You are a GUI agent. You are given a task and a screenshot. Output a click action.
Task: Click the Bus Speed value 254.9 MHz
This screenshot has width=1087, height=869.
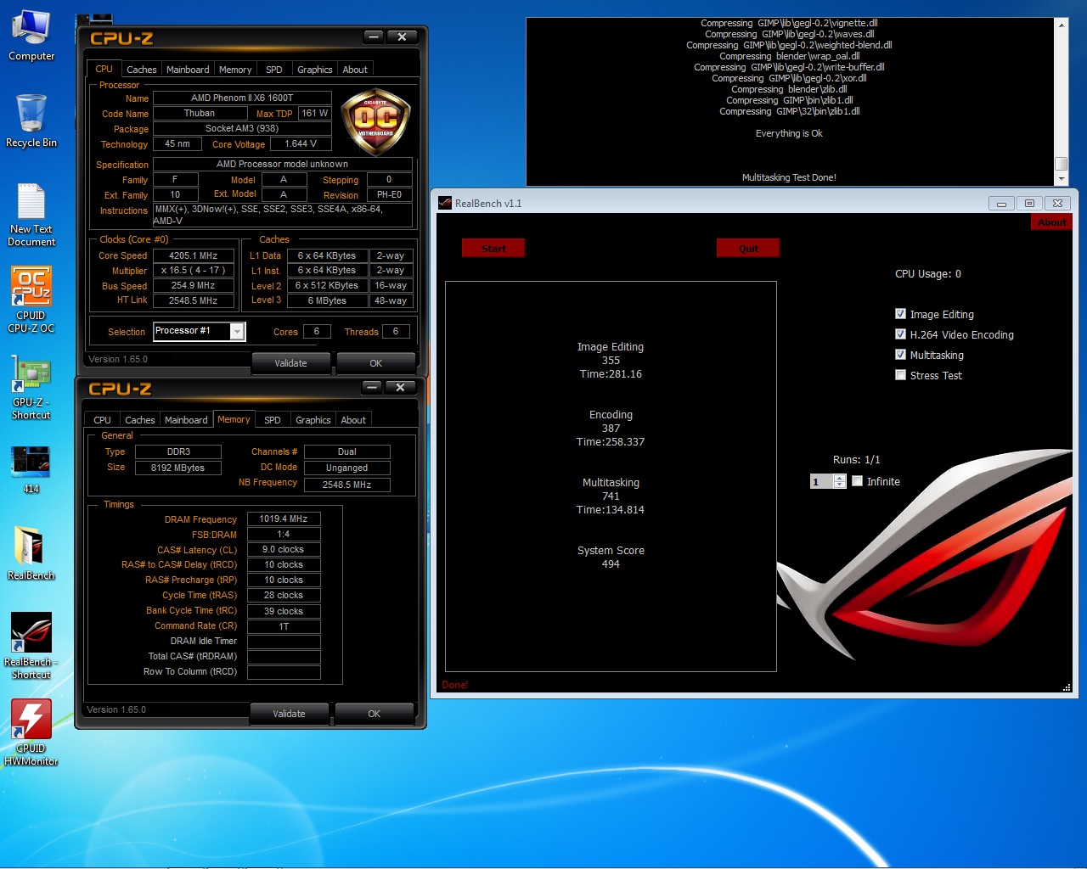coord(194,286)
